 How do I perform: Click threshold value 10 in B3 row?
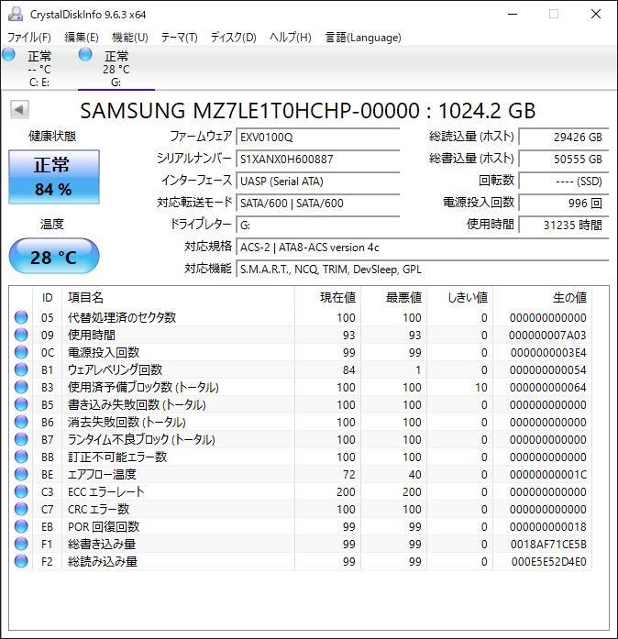click(x=481, y=387)
